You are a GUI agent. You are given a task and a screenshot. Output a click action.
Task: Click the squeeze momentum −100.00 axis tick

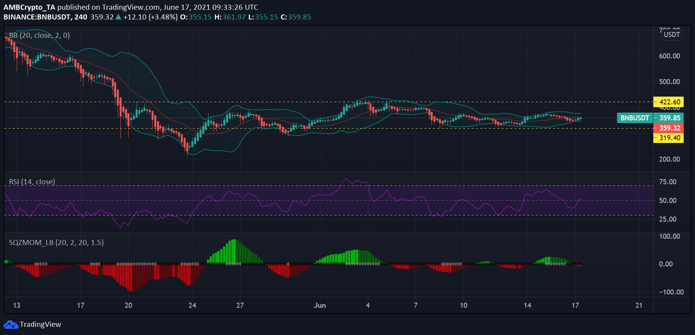coord(671,292)
